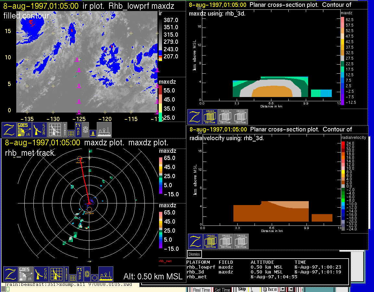Screen dimensions: 374x292
Task: Open the Z menu icon in radial velocity panel
Action: [195, 241]
